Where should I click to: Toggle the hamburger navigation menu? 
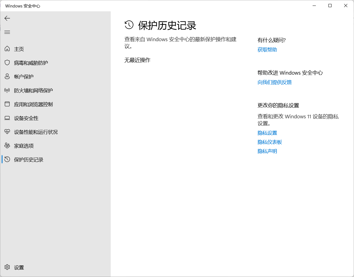pyautogui.click(x=7, y=32)
